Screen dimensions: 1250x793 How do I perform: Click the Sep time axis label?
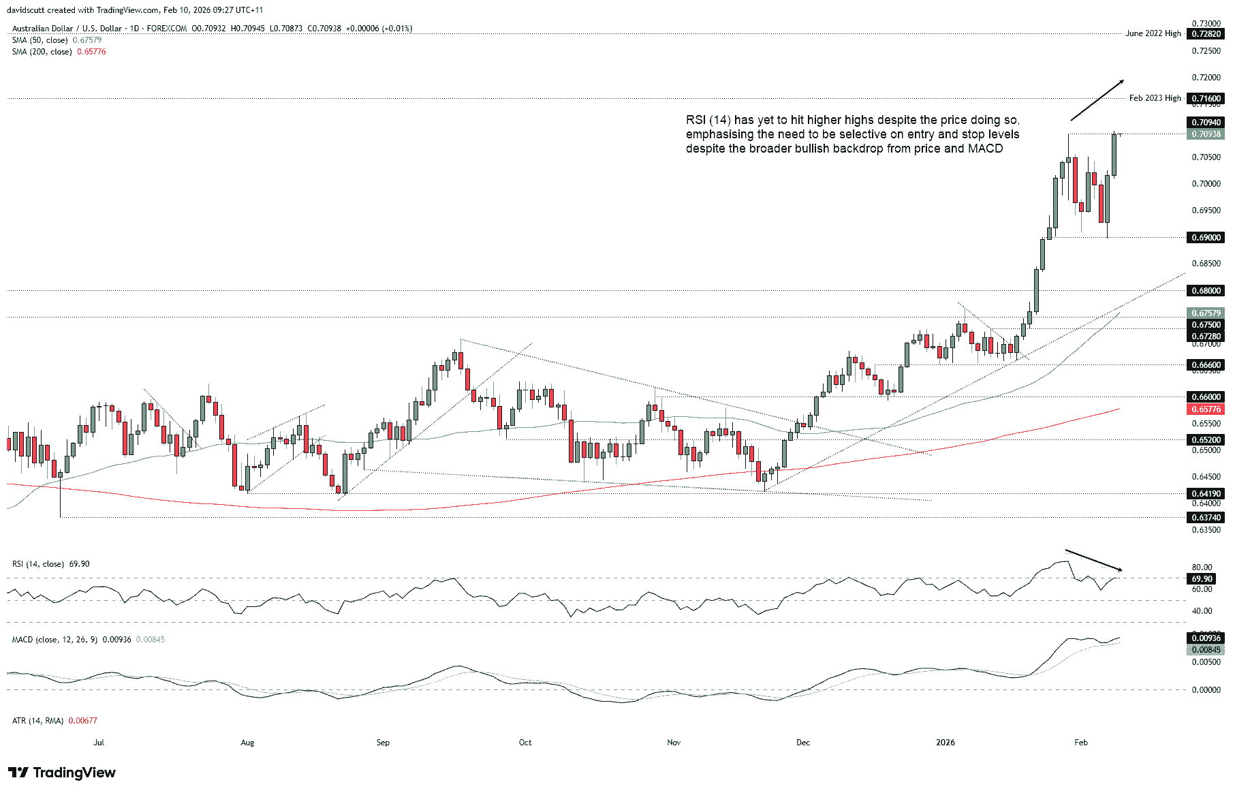[x=383, y=743]
